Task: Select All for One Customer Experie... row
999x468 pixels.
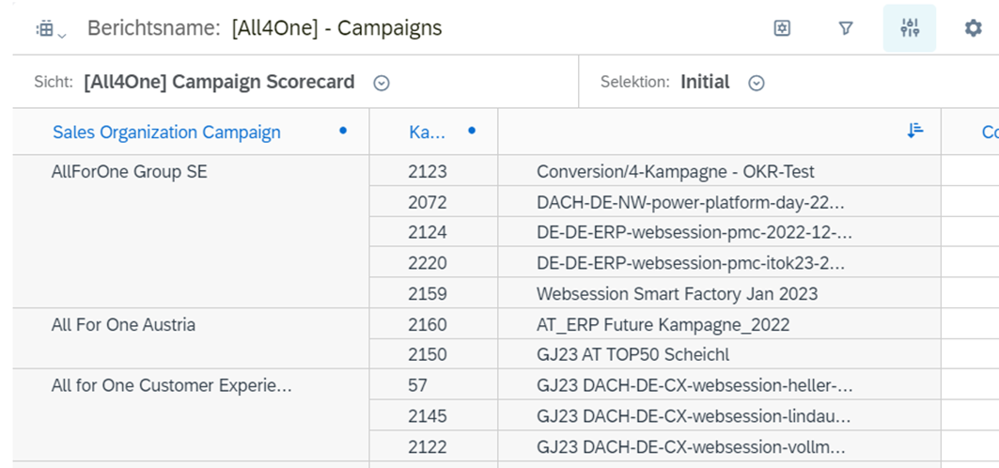Action: 171,385
